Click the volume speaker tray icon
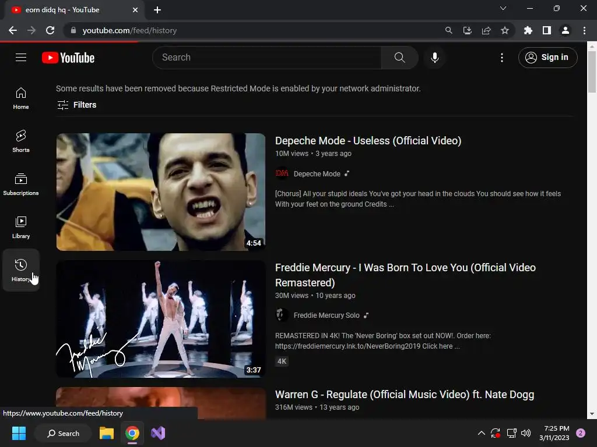The height and width of the screenshot is (447, 597). point(526,433)
